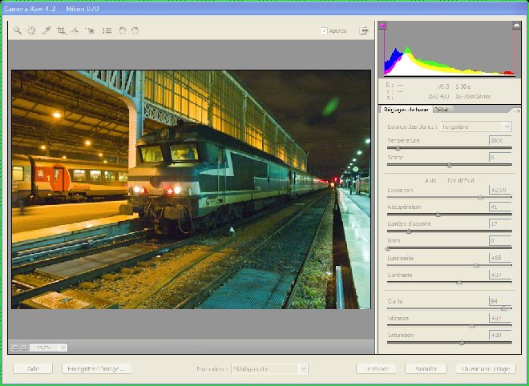Toggle the Aperçu preview checkbox
This screenshot has height=386, width=529.
coord(325,30)
